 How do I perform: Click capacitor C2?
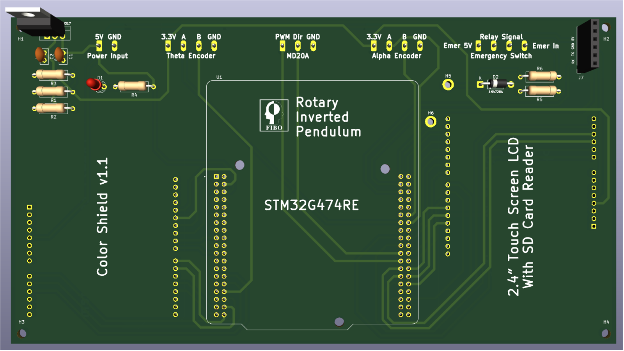click(x=40, y=55)
